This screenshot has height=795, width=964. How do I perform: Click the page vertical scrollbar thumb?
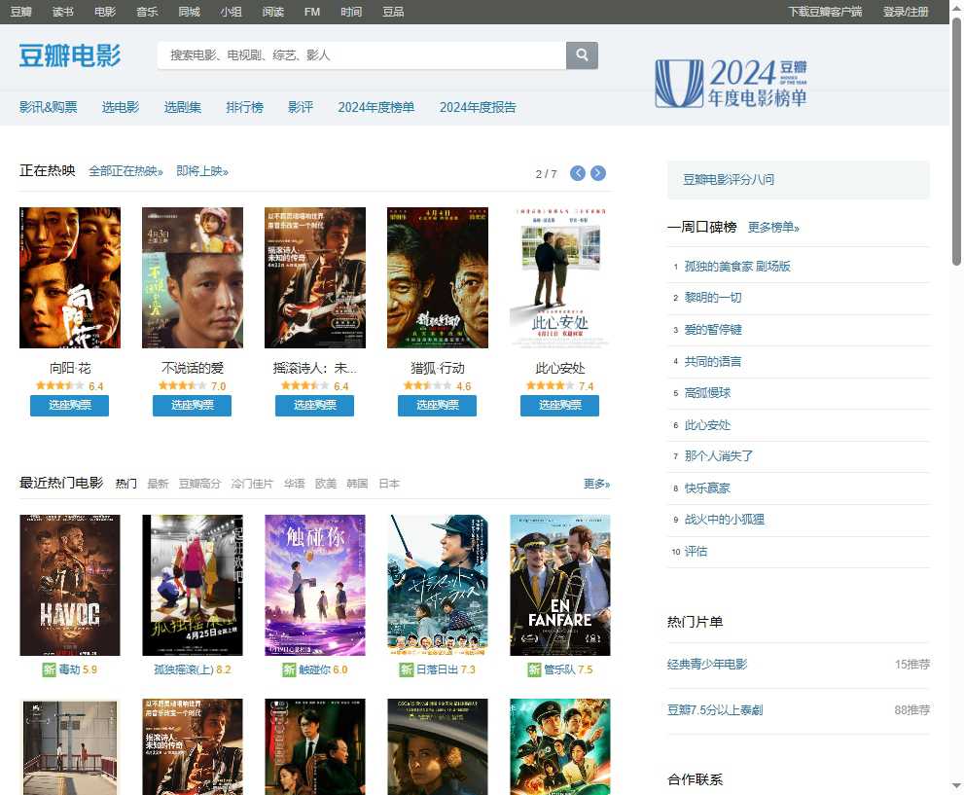956,141
